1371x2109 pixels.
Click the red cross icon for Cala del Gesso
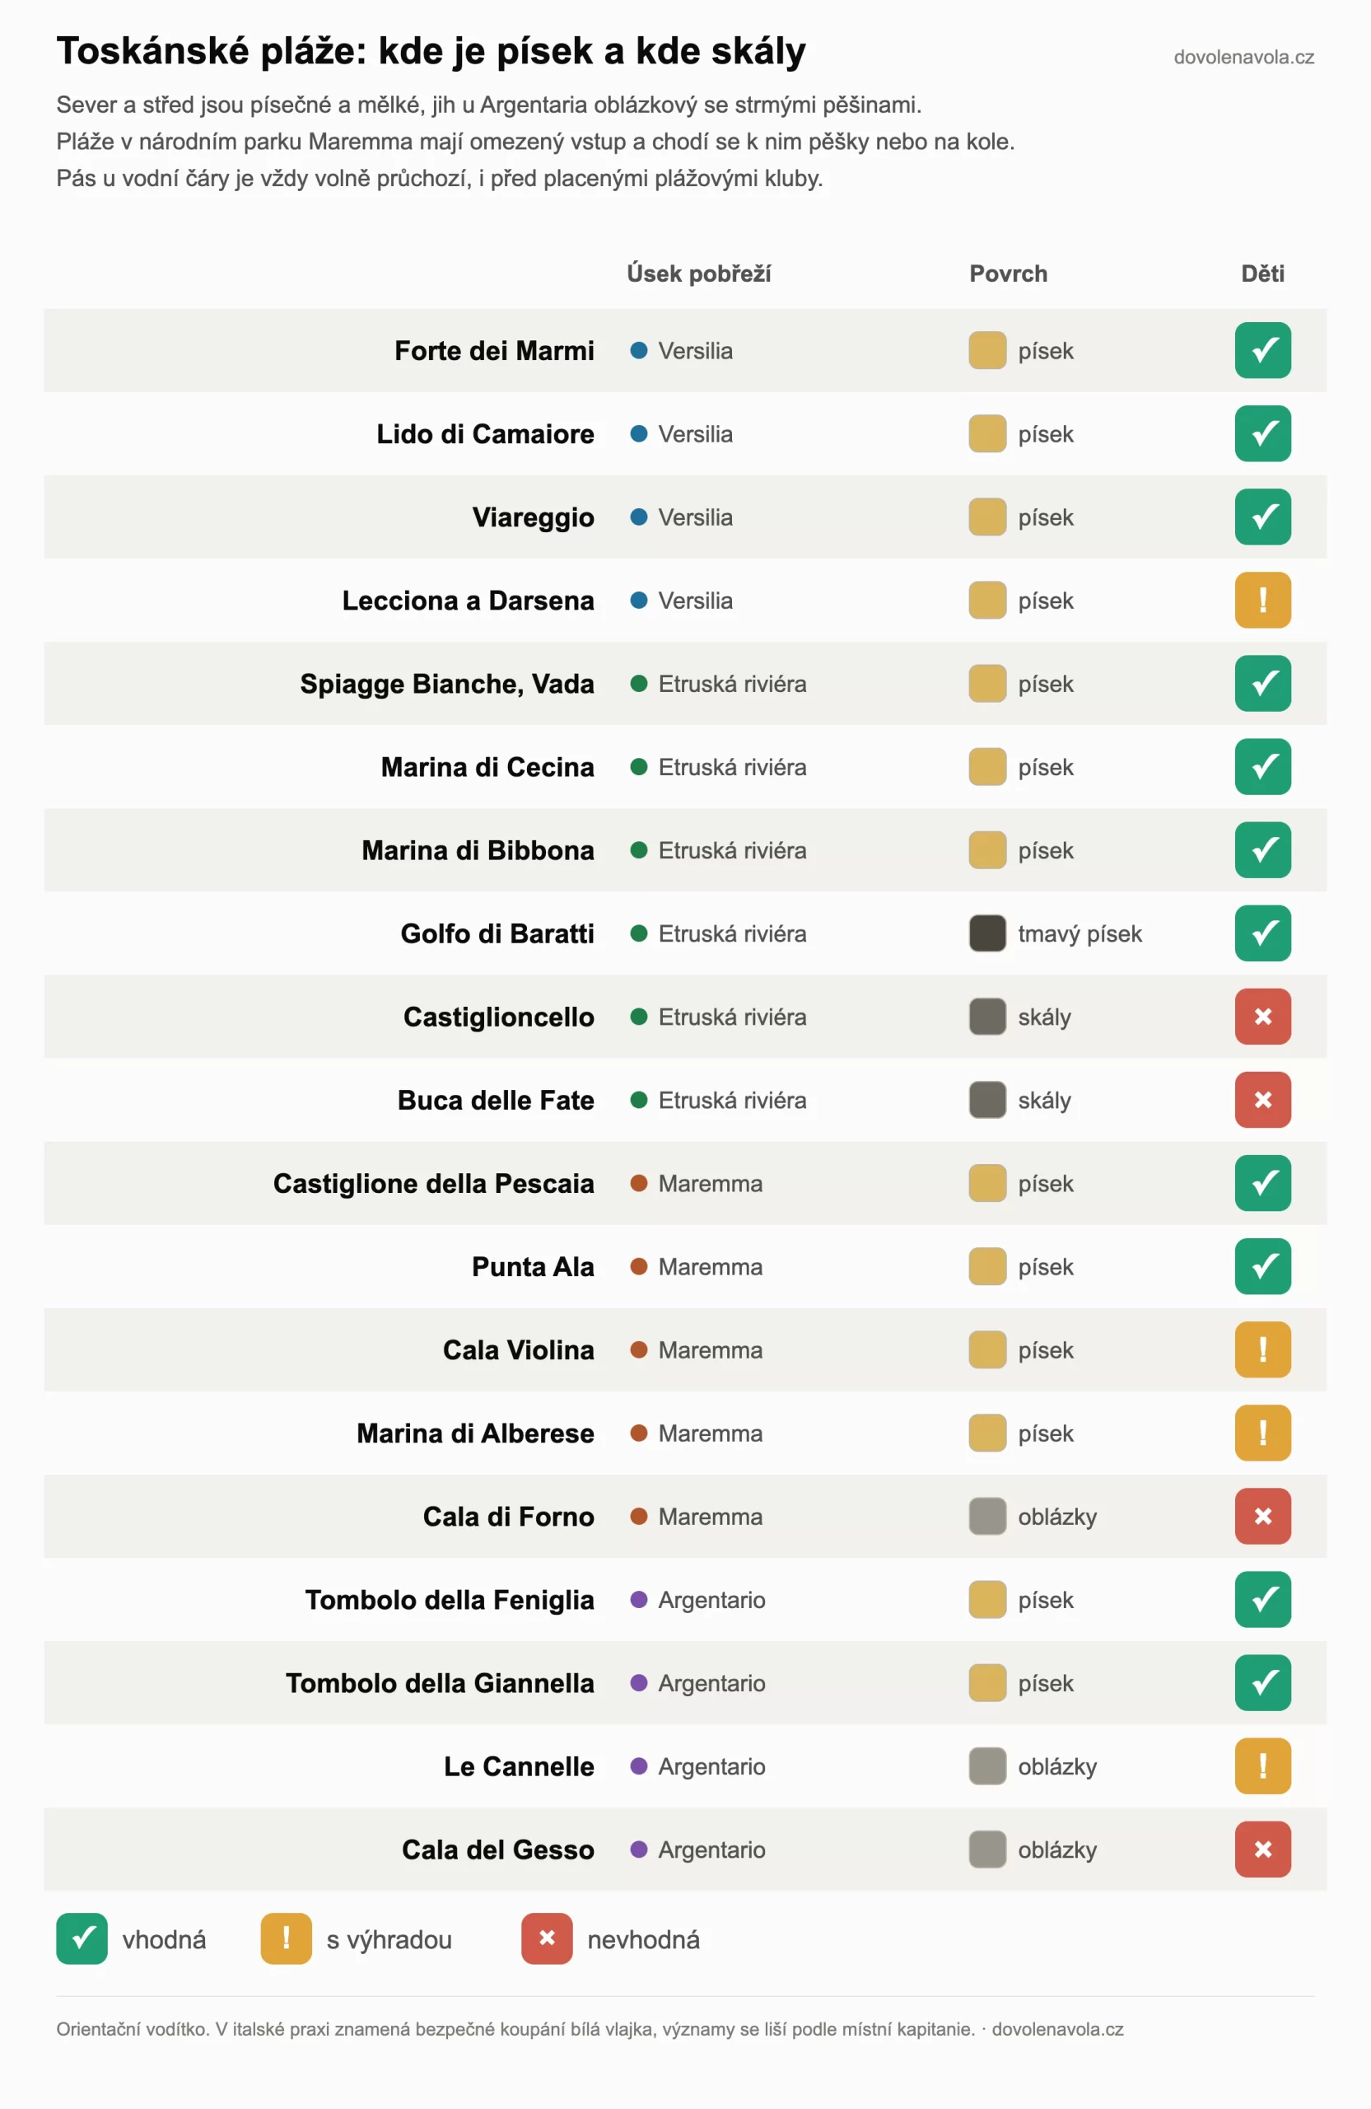click(x=1263, y=1849)
